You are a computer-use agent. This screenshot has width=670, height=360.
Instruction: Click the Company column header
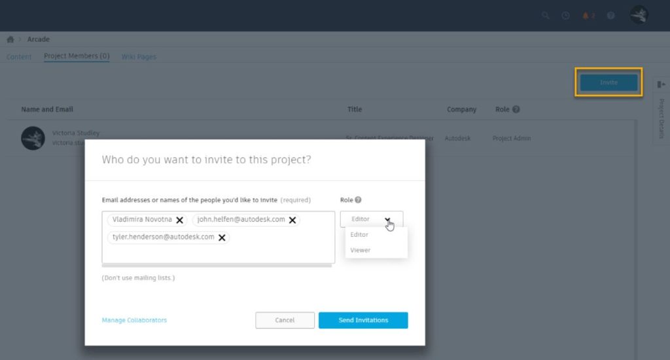461,109
